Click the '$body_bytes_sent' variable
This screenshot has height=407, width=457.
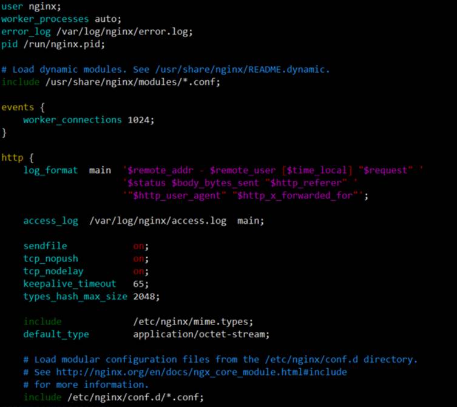click(215, 183)
